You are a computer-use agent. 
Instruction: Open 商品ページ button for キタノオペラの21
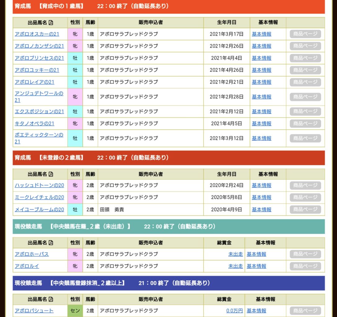pos(305,124)
